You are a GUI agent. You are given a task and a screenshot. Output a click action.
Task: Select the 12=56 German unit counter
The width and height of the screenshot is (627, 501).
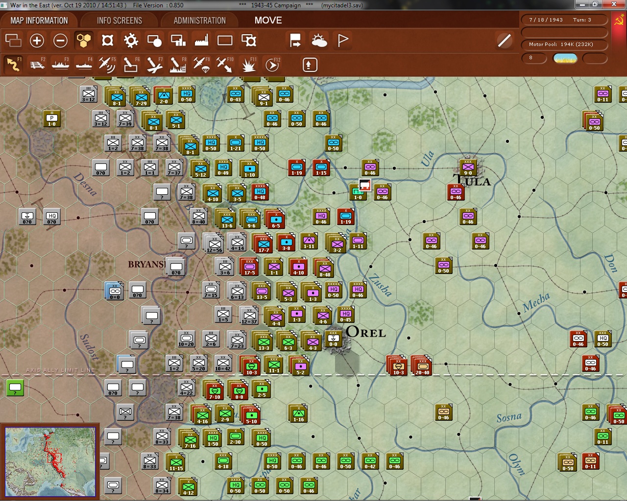click(x=214, y=244)
